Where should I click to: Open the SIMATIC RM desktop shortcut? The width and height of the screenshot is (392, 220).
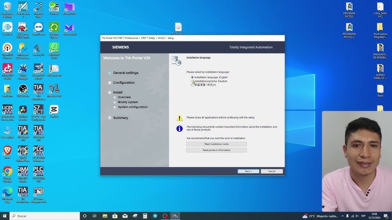click(x=23, y=174)
